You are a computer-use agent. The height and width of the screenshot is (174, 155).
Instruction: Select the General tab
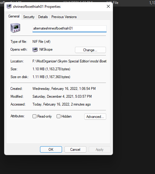tap(14, 16)
